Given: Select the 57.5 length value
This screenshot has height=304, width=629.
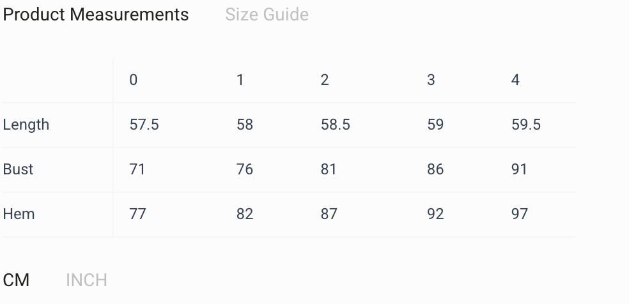Looking at the screenshot, I should [x=144, y=125].
